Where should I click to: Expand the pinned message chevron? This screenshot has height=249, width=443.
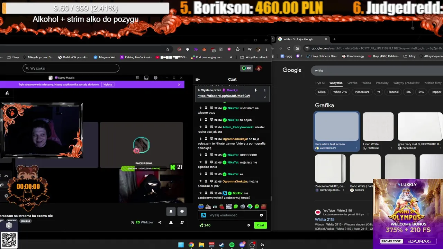pos(265,97)
